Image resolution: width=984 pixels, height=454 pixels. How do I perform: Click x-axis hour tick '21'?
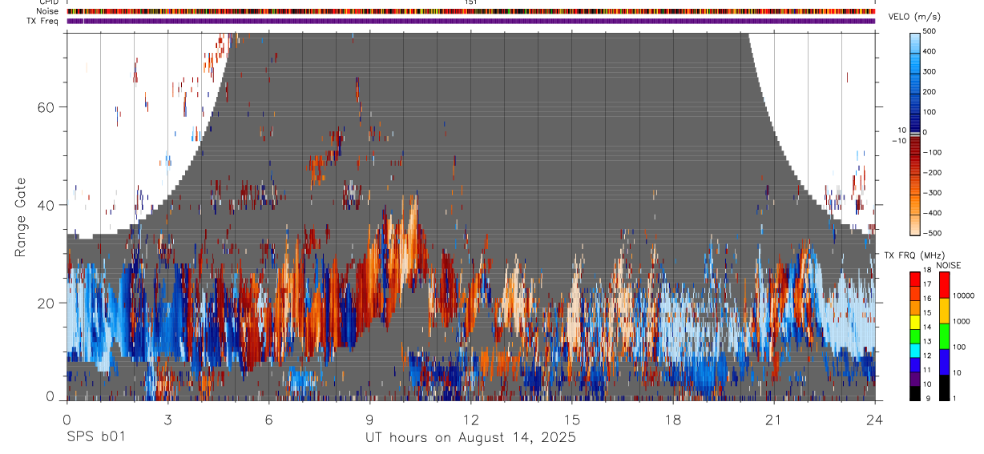click(774, 419)
